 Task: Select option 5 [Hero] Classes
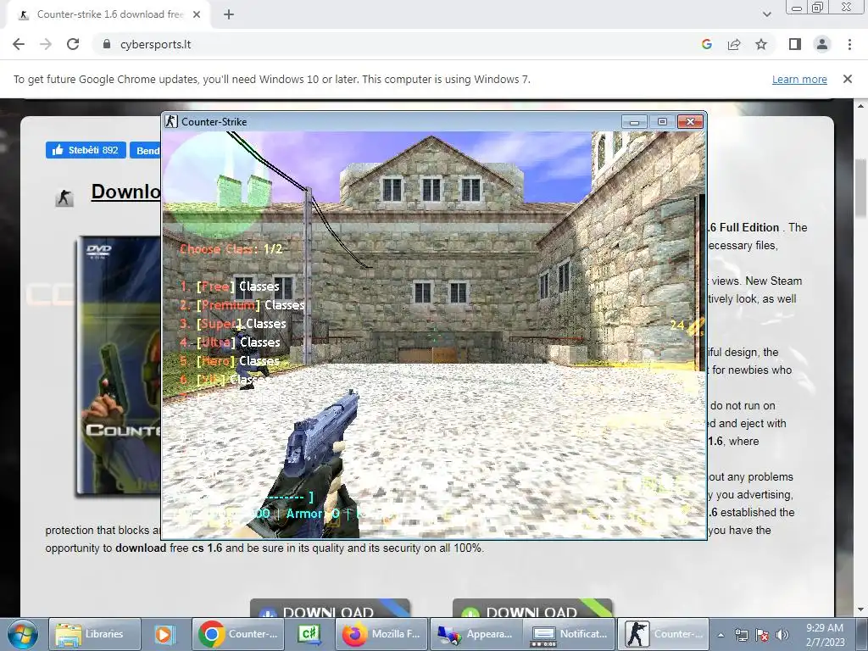(230, 361)
